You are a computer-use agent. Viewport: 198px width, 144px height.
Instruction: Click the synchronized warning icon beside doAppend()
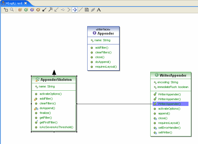pos(36,109)
